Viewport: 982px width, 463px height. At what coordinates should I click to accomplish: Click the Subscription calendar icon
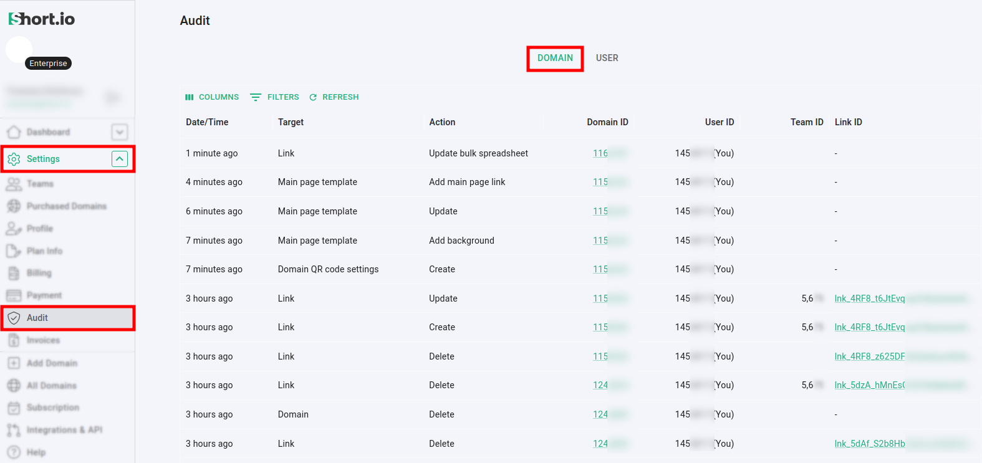click(x=14, y=408)
